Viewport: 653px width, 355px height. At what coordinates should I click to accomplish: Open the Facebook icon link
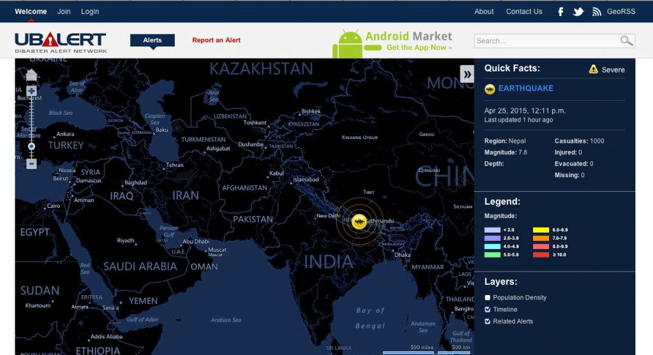click(x=561, y=11)
